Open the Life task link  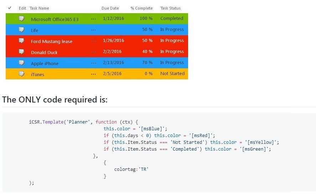(35, 30)
